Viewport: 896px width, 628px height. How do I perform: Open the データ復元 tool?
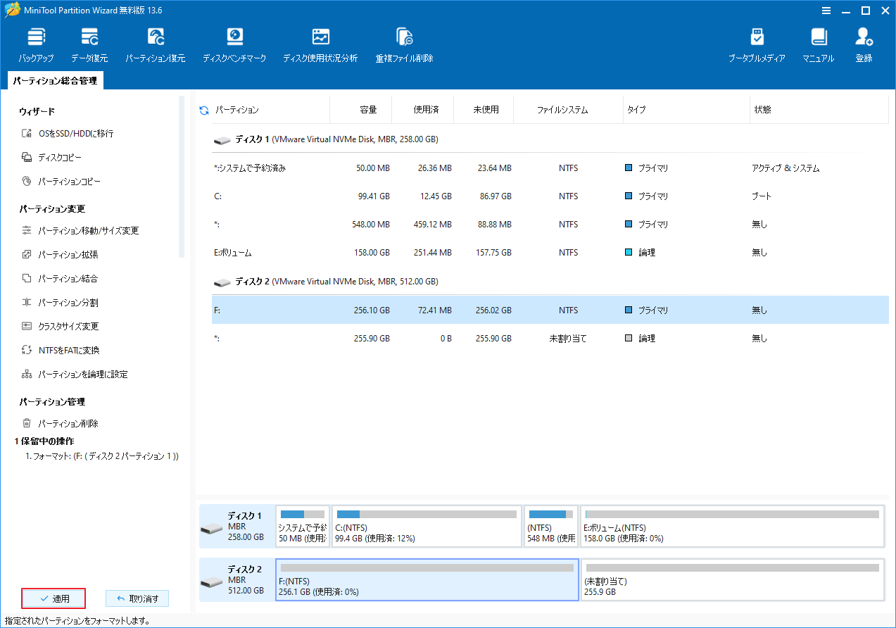point(89,46)
